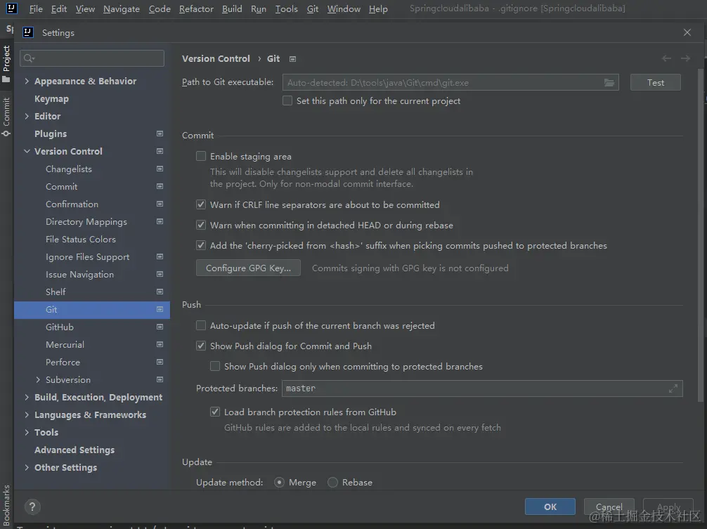This screenshot has height=529, width=707.
Task: Click Cancel to discard settings
Action: pyautogui.click(x=609, y=507)
